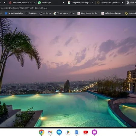Open the OneLogin bookmark

click(x=31, y=13)
